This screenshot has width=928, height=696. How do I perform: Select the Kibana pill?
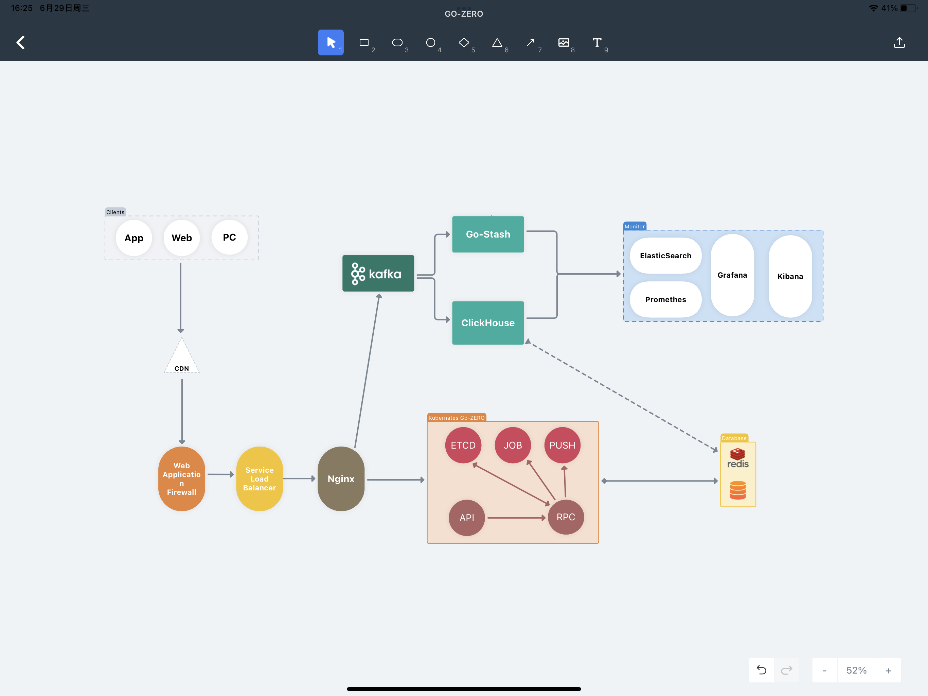(790, 276)
